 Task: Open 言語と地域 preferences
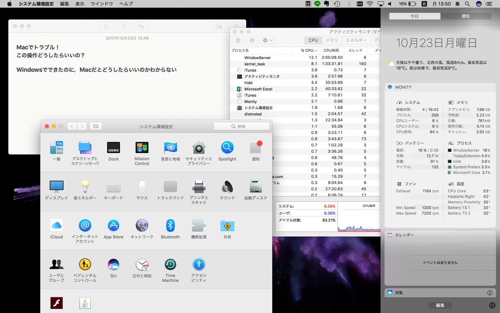[170, 151]
